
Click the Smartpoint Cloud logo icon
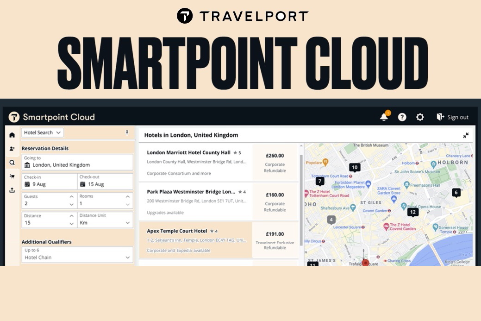pos(14,117)
